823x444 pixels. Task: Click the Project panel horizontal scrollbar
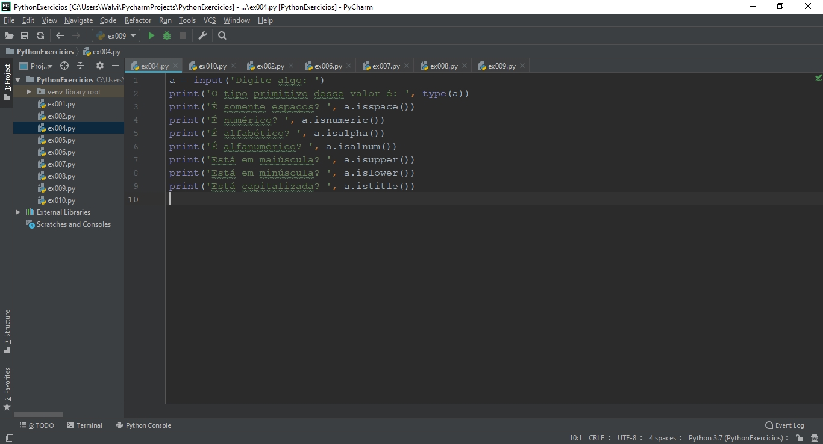pos(38,415)
